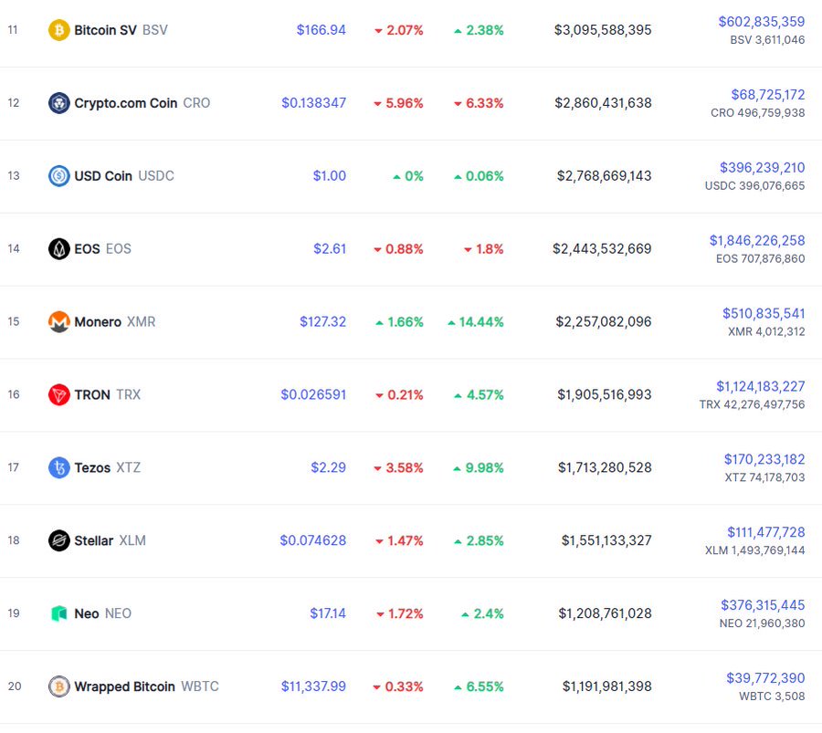Click the $11,337.99 Wrapped Bitcoin price

point(313,686)
